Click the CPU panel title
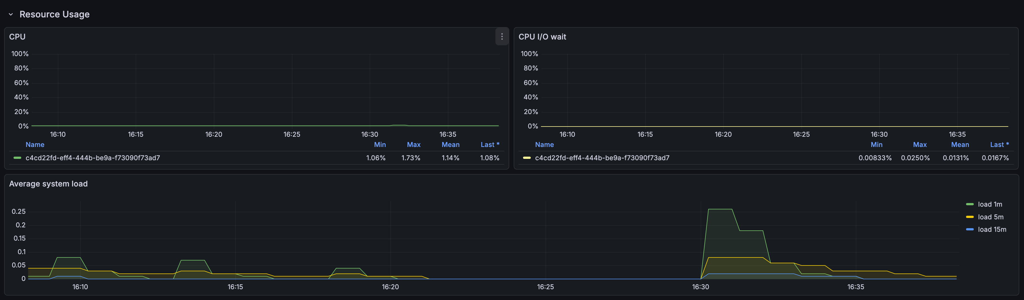This screenshot has height=300, width=1024. [17, 37]
